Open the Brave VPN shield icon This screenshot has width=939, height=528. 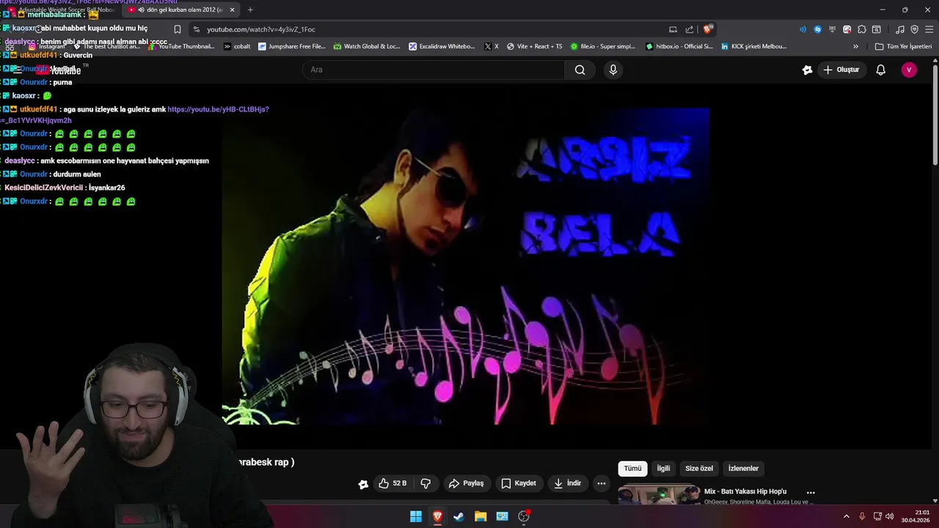pos(914,29)
